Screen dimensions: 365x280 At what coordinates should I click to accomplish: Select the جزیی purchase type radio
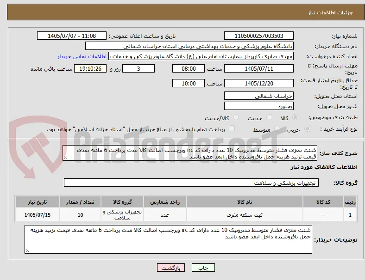pyautogui.click(x=307, y=128)
